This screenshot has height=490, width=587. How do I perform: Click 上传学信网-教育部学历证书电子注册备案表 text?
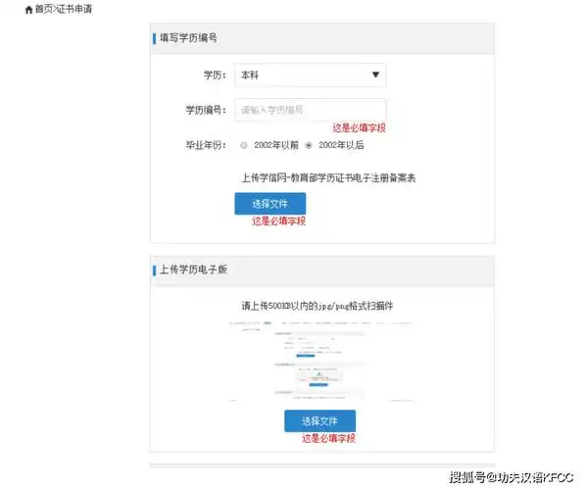pyautogui.click(x=328, y=177)
